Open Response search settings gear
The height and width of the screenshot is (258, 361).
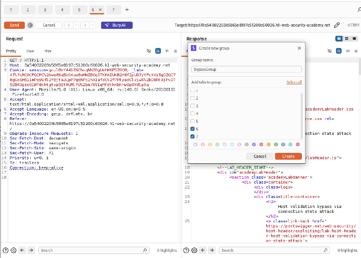click(x=194, y=250)
